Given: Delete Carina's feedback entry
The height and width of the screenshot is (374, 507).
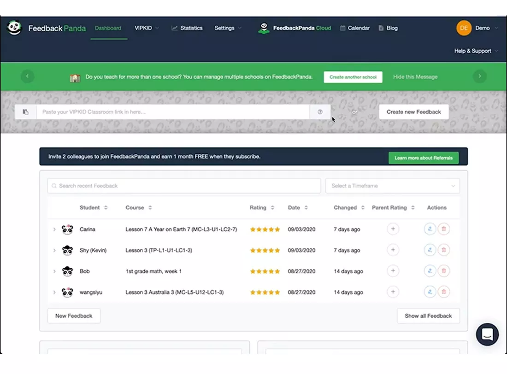Looking at the screenshot, I should tap(443, 229).
